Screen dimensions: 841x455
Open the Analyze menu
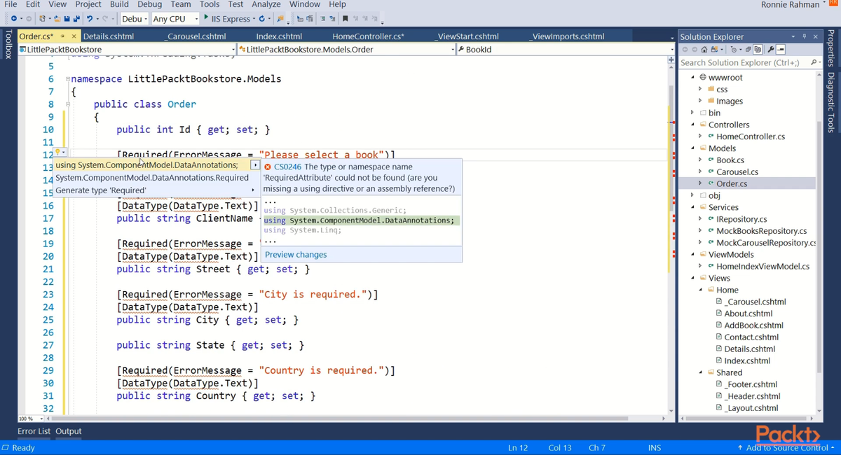tap(266, 4)
